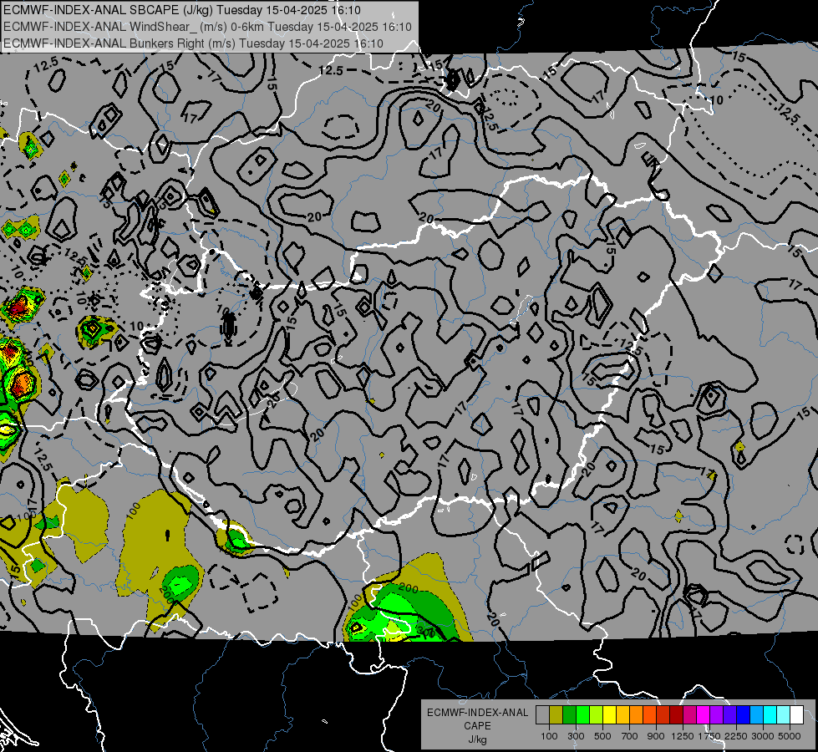Click the SBCAPE (J/kg) header line
The image size is (818, 752).
pos(182,10)
